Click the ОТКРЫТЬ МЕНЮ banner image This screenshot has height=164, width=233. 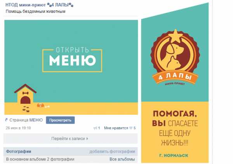[71, 67]
